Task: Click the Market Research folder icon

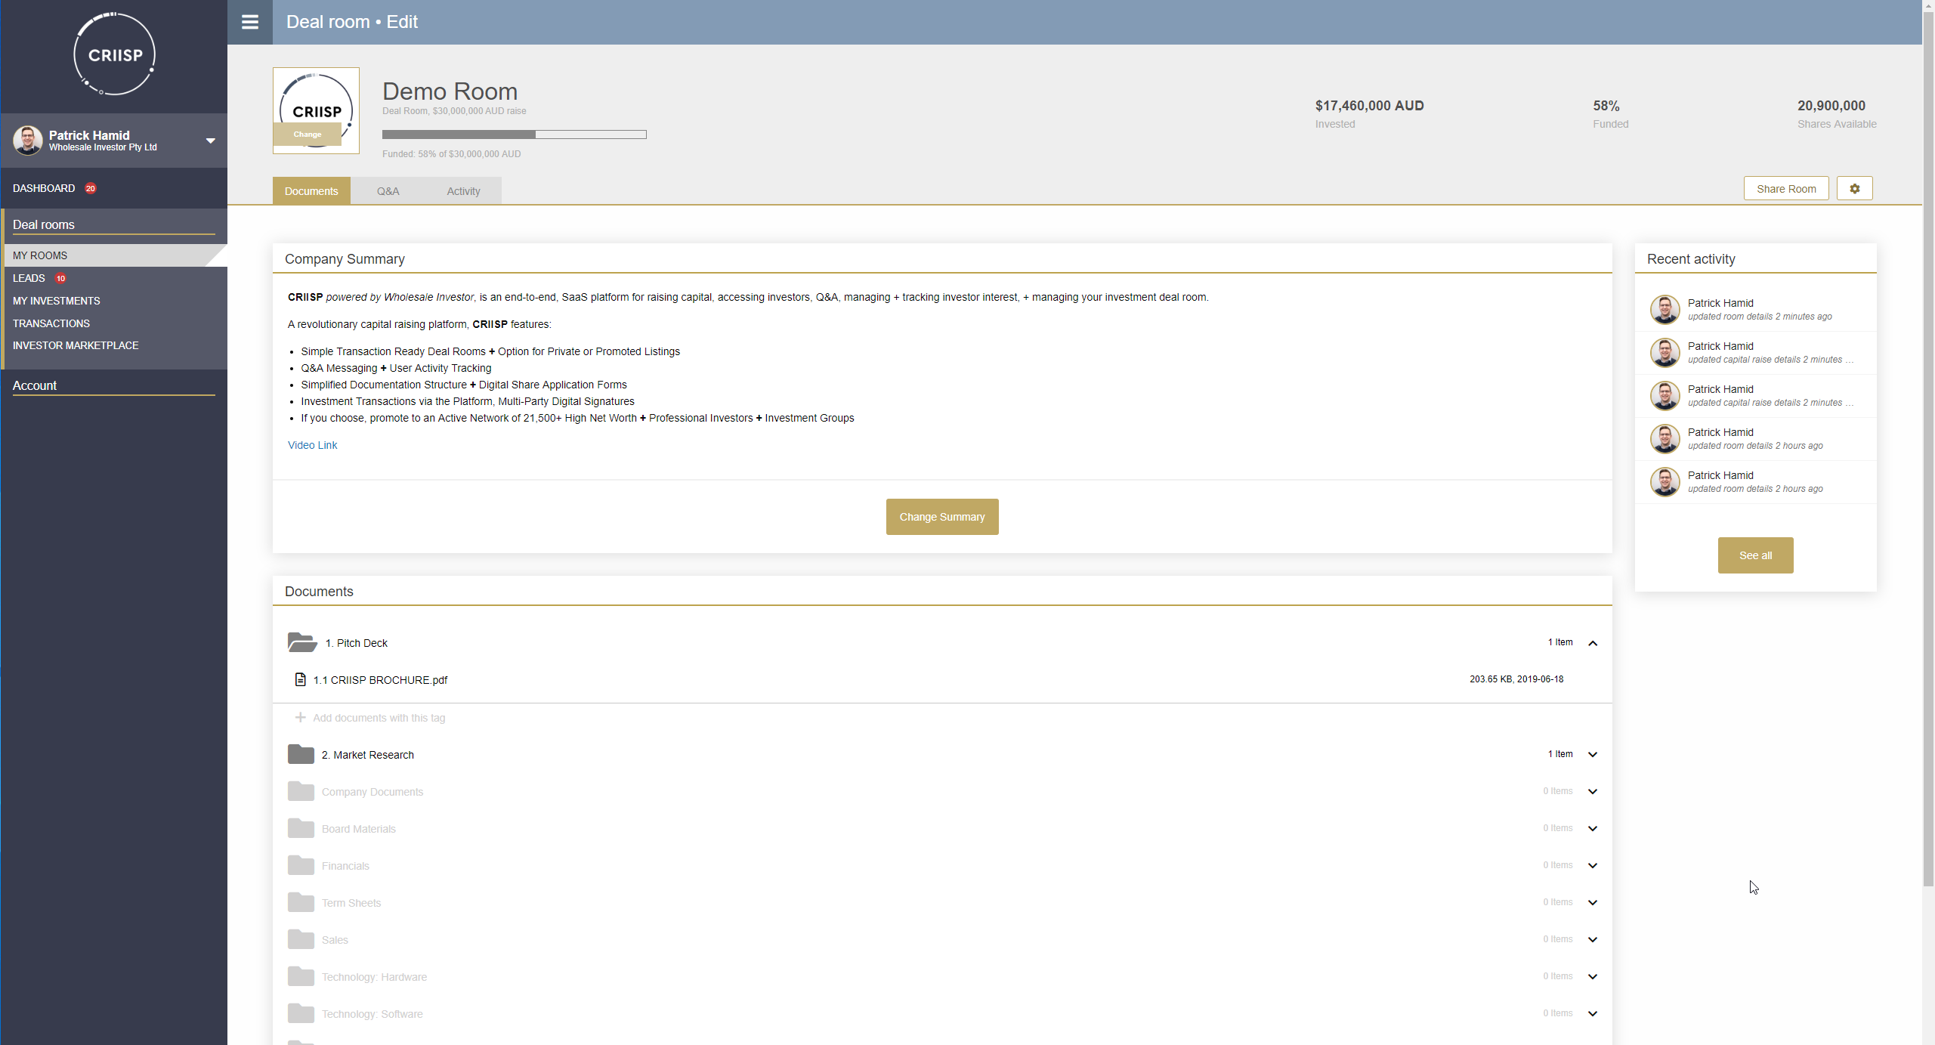Action: [x=301, y=754]
